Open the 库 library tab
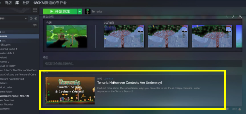This screenshot has width=246, height=114. [x=17, y=3]
